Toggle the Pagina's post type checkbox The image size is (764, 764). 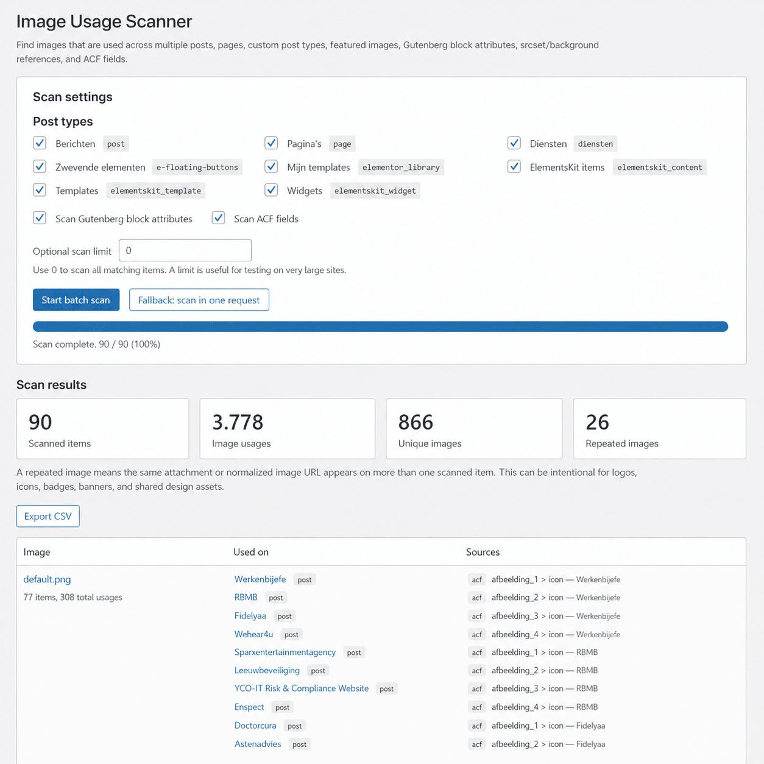pos(271,143)
